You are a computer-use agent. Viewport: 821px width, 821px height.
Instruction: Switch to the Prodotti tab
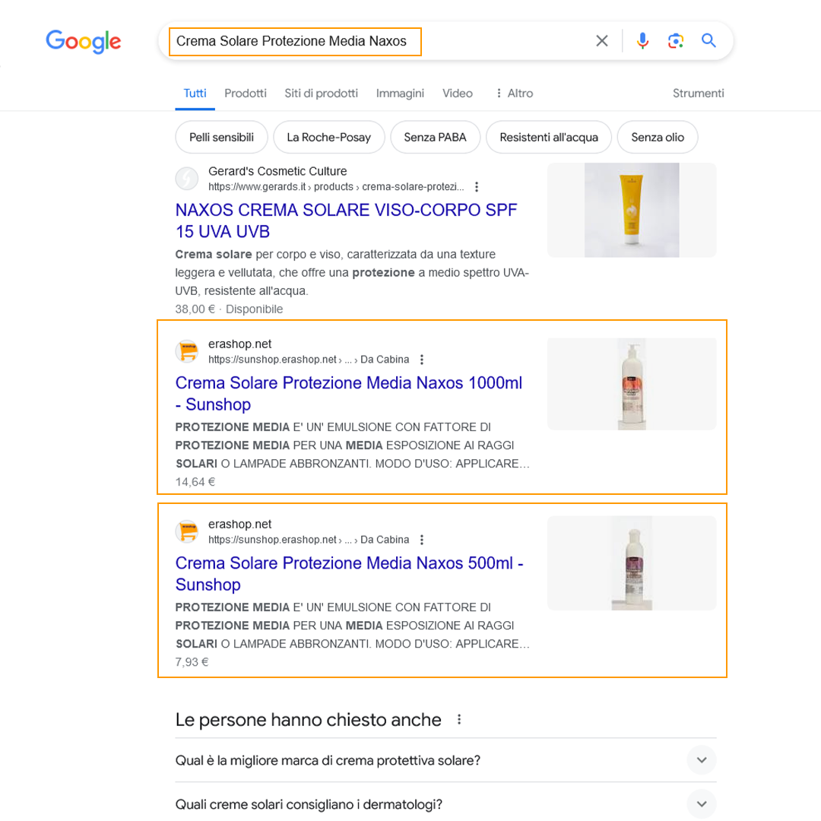click(x=246, y=94)
